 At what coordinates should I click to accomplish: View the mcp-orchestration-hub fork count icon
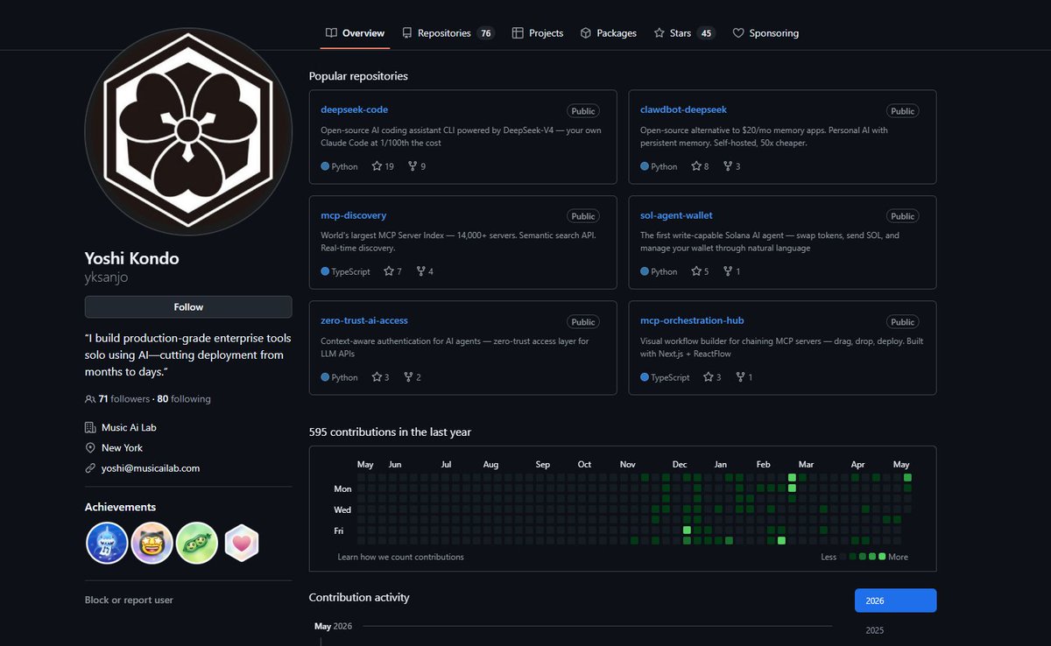click(740, 377)
